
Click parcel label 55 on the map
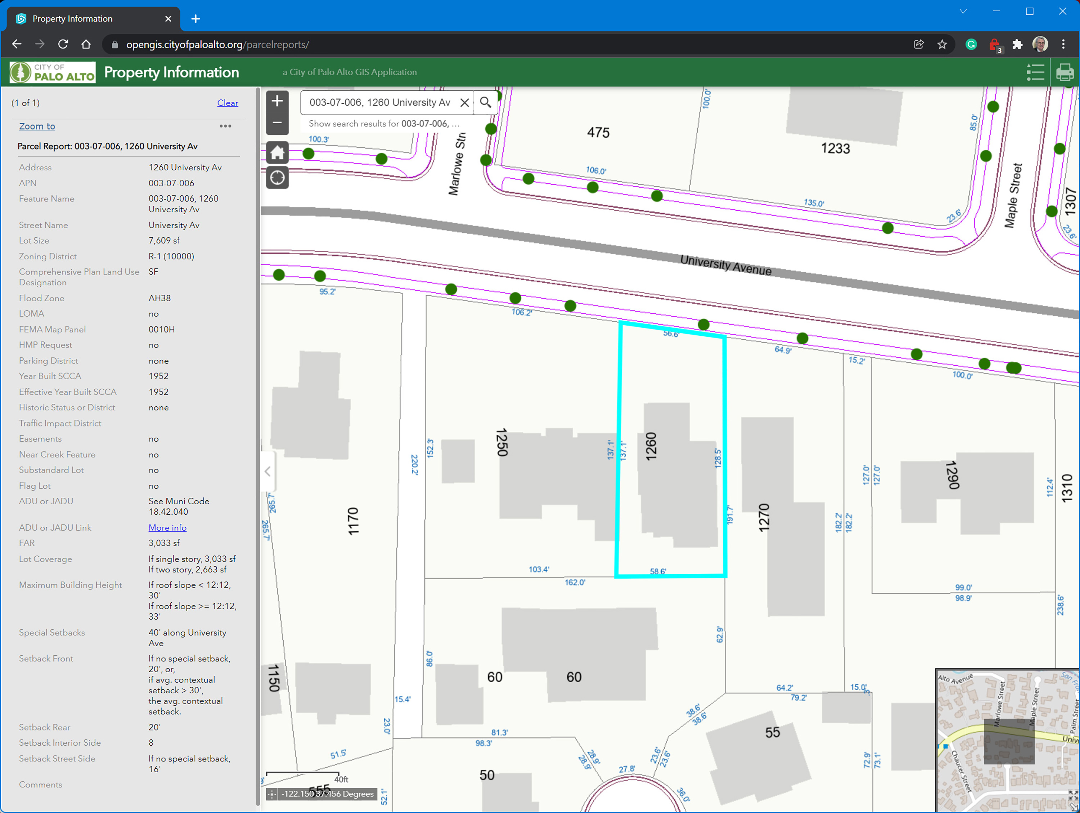(x=773, y=732)
